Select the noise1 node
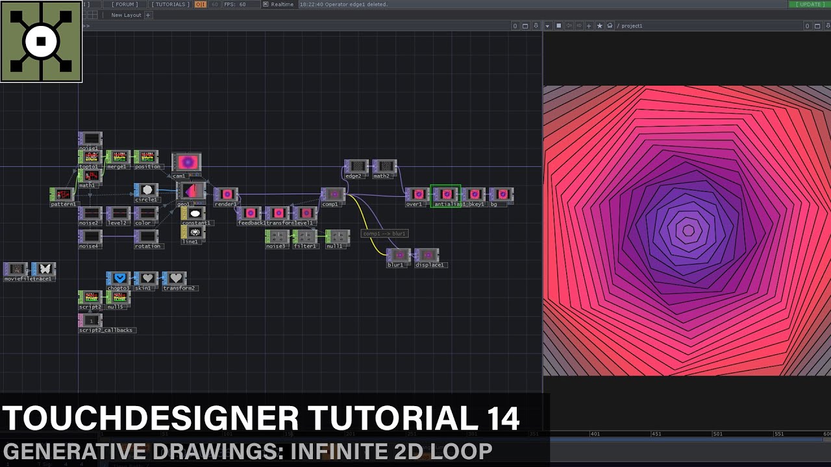831x467 pixels. point(90,139)
